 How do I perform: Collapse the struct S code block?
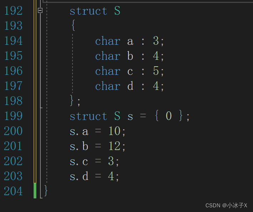coord(40,10)
